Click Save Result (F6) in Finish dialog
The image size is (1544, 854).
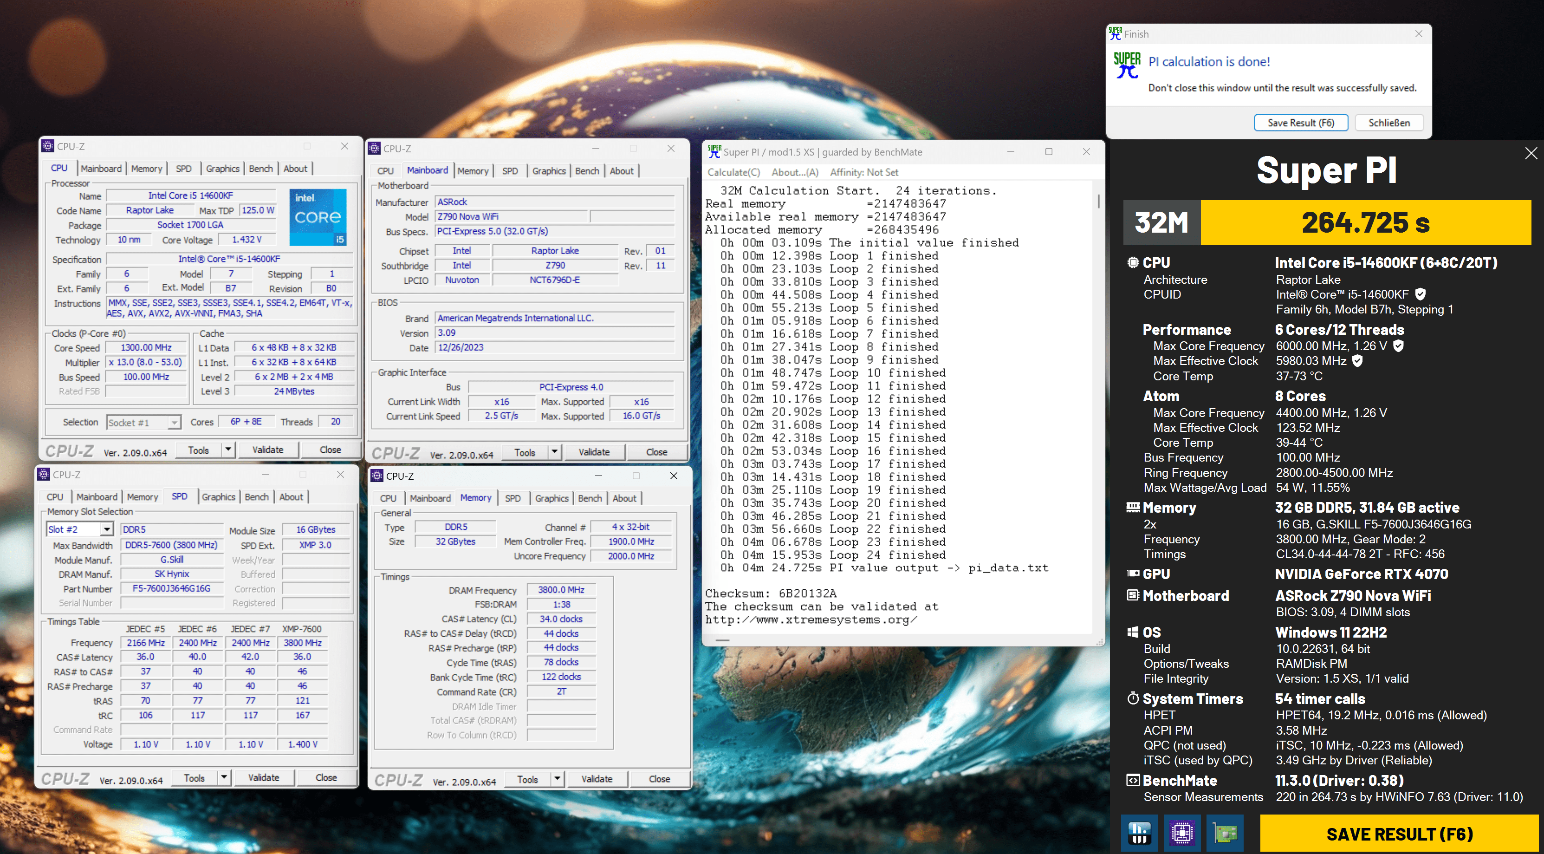point(1301,123)
